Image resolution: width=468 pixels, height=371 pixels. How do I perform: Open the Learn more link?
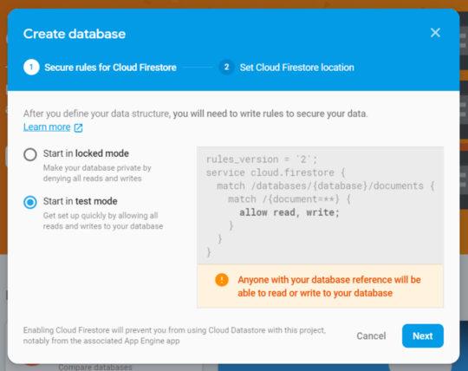coord(47,127)
